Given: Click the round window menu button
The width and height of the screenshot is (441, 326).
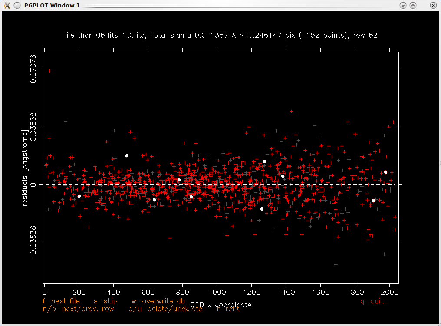Looking at the screenshot, I should click(17, 5).
